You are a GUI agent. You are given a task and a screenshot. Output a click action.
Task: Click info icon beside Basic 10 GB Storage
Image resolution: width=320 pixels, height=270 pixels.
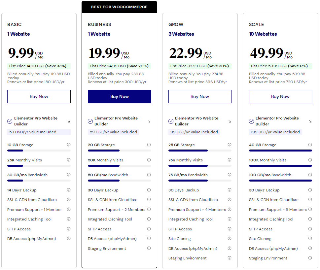pyautogui.click(x=69, y=145)
